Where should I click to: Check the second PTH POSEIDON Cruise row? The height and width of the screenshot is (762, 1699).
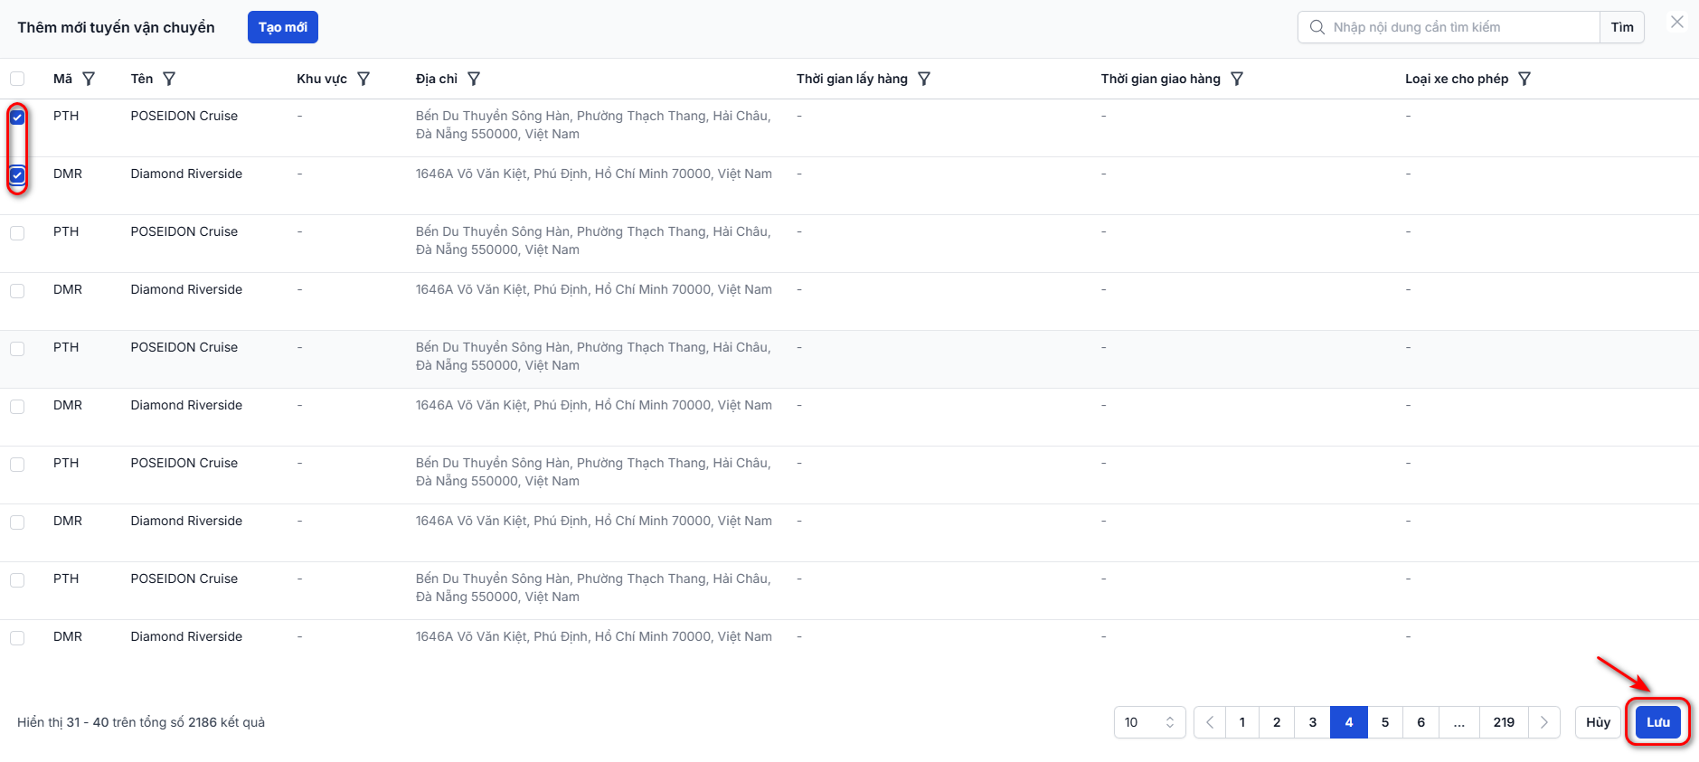click(x=17, y=232)
